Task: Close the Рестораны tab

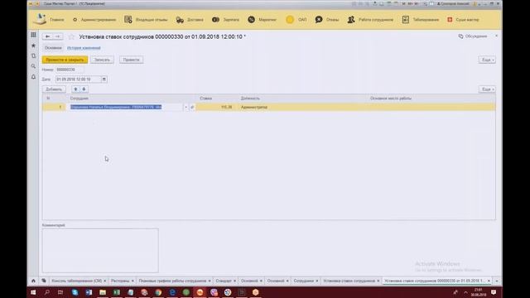Action: (132, 281)
